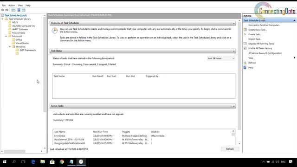
Task: Click Connect to Another Computer action
Action: click(x=264, y=25)
